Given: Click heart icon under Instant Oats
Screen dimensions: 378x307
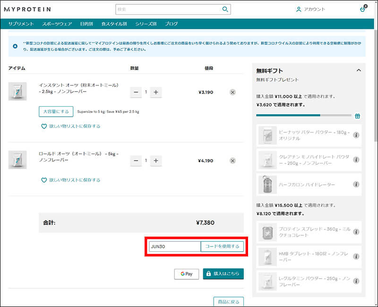Looking at the screenshot, I should 44,126.
